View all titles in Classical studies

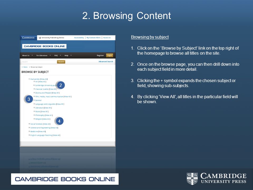coord(53,89)
